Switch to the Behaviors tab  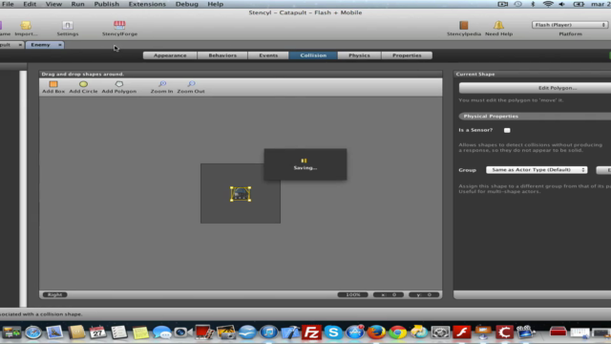[x=222, y=55]
